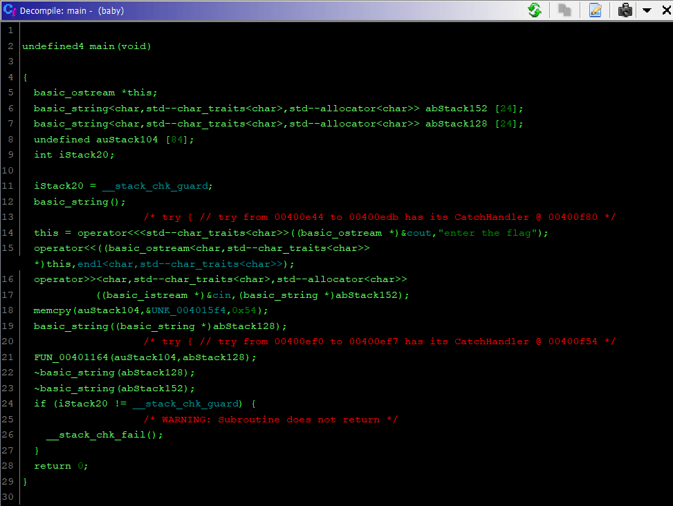Screen dimensions: 673x506
Task: Click the grayed-out Copy icon
Action: (564, 10)
